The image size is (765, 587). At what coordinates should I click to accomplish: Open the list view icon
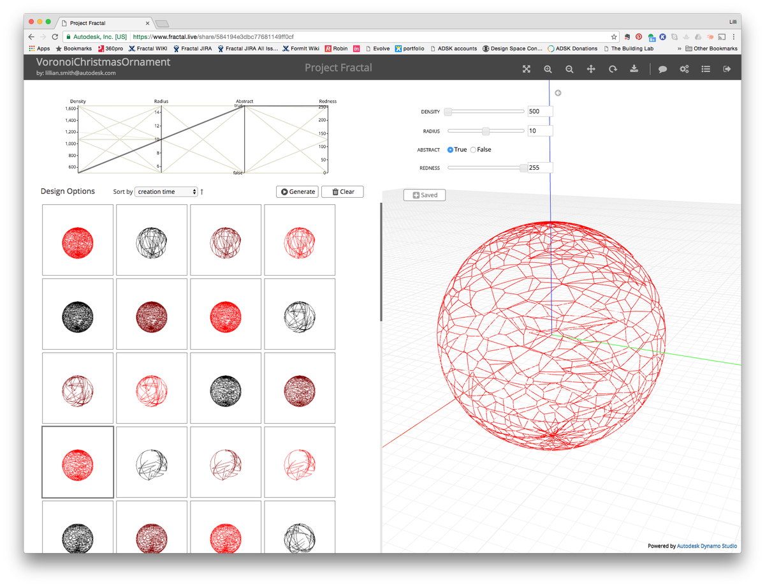point(706,69)
